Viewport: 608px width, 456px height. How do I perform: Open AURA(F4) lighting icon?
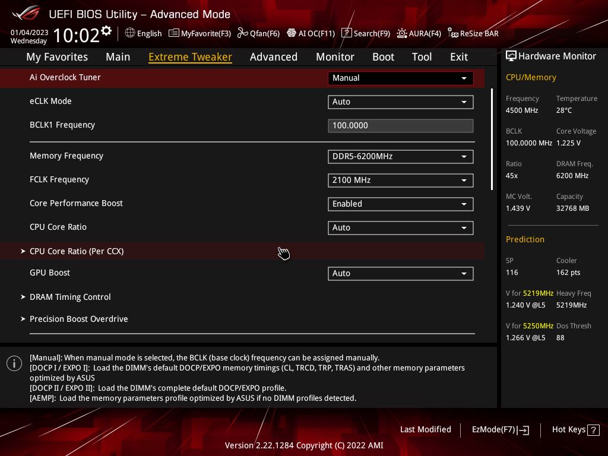(402, 33)
